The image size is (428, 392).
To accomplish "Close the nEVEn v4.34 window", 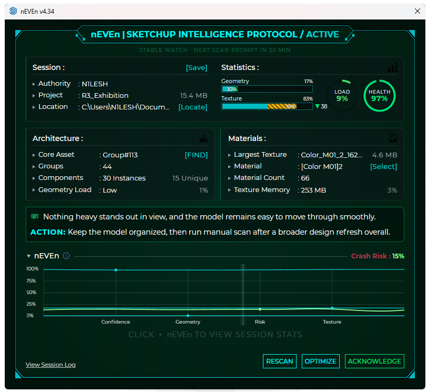I will [417, 11].
